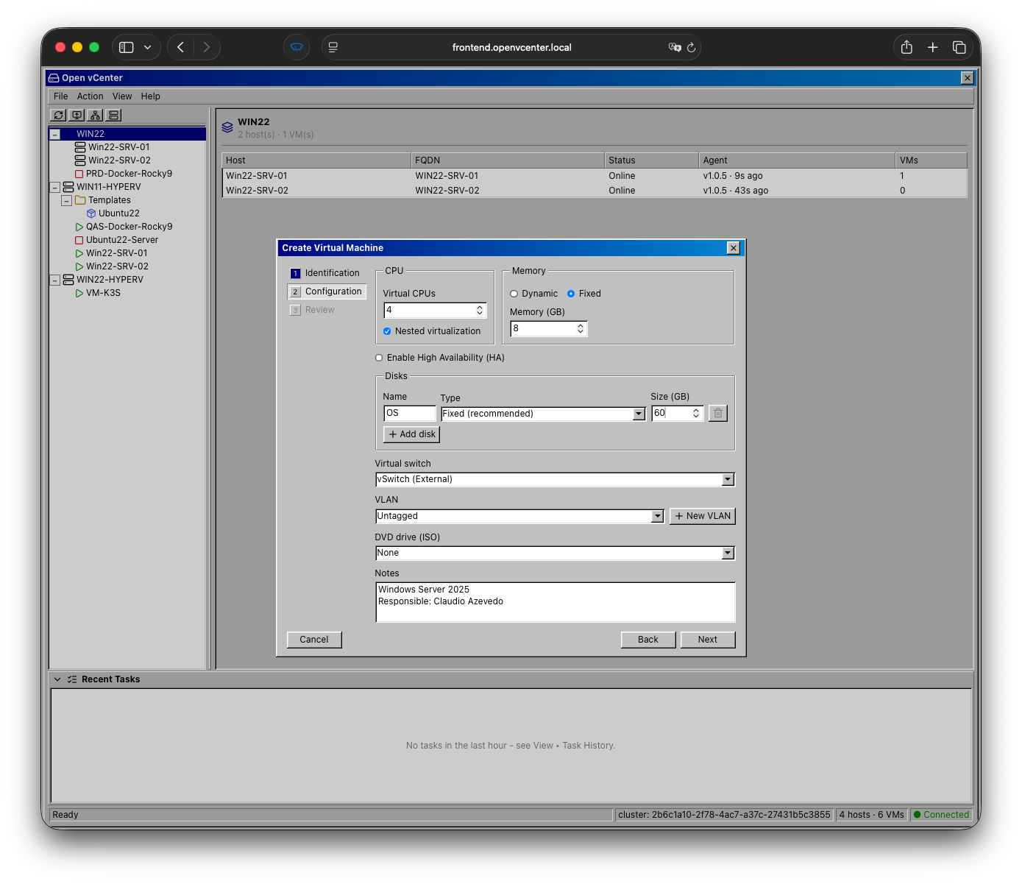Click the Agent column header
This screenshot has height=884, width=1022.
(797, 160)
